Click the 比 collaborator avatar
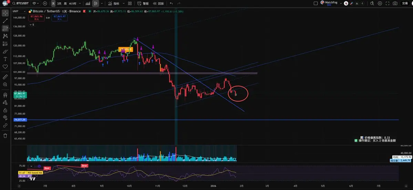 (x=357, y=3)
